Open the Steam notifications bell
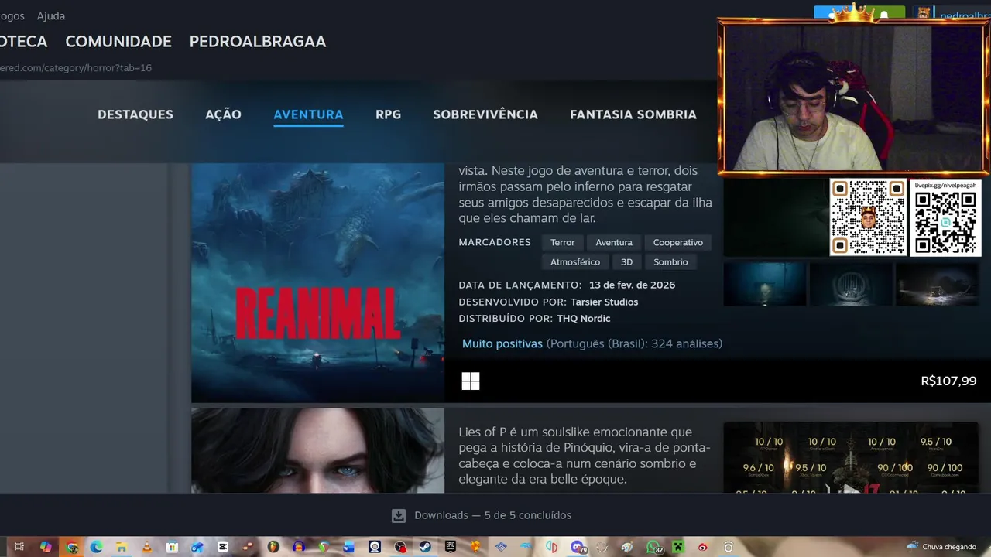This screenshot has width=991, height=557. 884,15
